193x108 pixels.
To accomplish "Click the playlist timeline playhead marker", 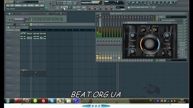I will click(31, 30).
